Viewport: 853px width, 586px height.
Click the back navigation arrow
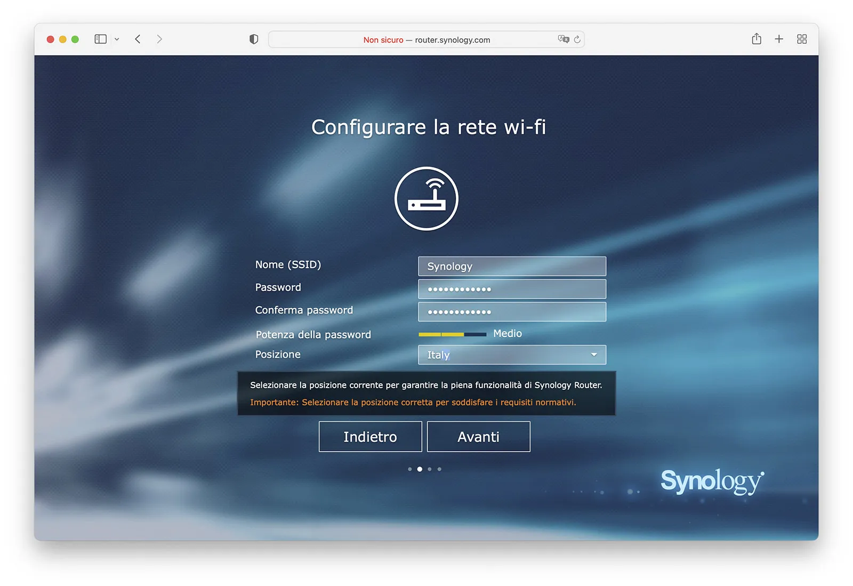point(138,39)
